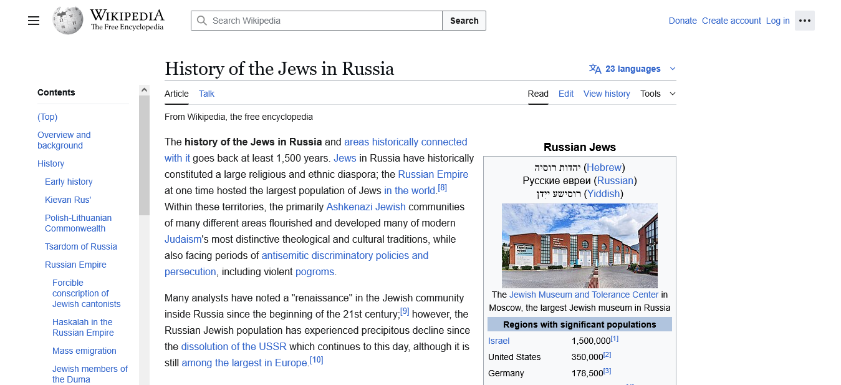Screen dimensions: 841x385
Task: Switch to the Article tab
Action: 176,94
